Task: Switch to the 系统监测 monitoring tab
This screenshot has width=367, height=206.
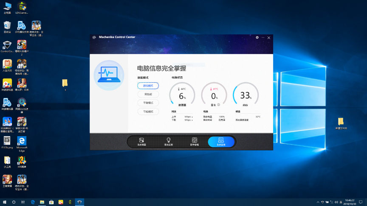Action: [221, 142]
